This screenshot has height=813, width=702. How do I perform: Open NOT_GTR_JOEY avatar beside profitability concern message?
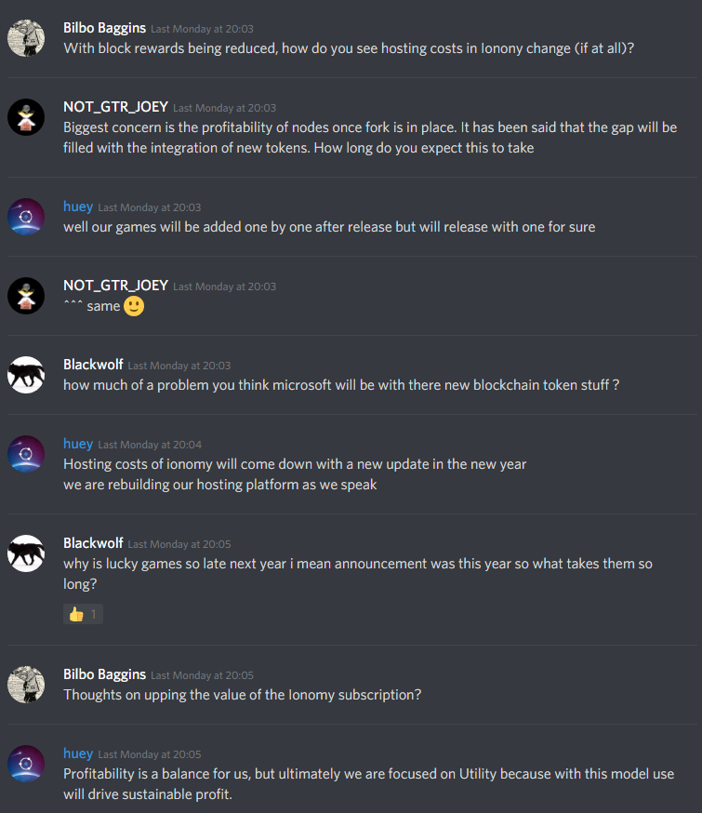click(x=26, y=117)
